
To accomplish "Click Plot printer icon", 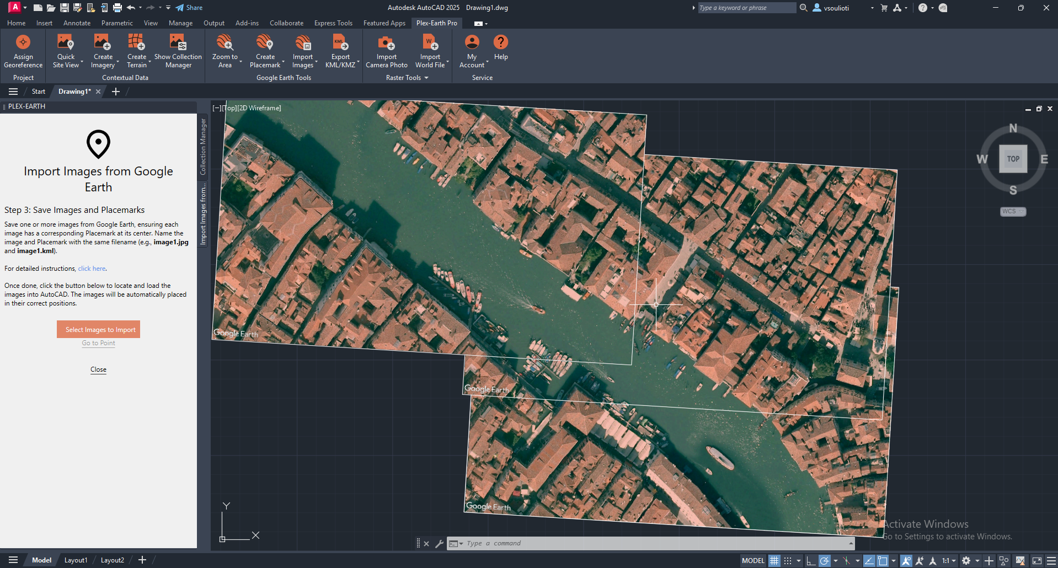I will [x=117, y=8].
